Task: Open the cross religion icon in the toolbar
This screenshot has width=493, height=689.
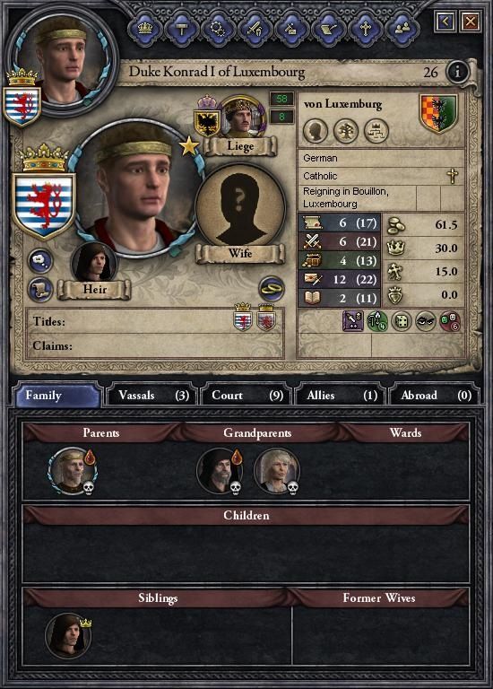Action: (365, 29)
